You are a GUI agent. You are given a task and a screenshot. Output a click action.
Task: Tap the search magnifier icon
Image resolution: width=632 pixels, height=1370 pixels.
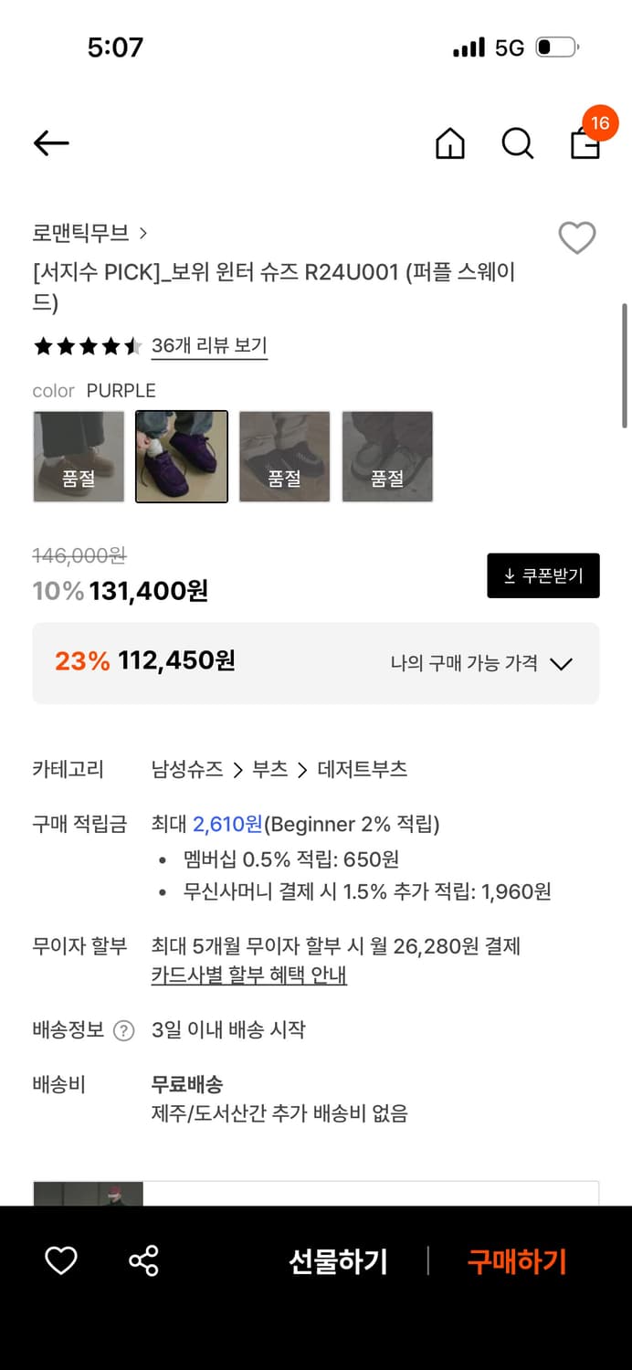517,143
